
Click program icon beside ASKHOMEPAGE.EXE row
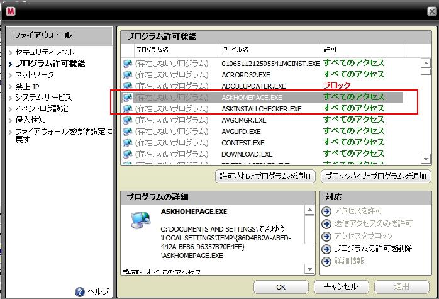128,97
